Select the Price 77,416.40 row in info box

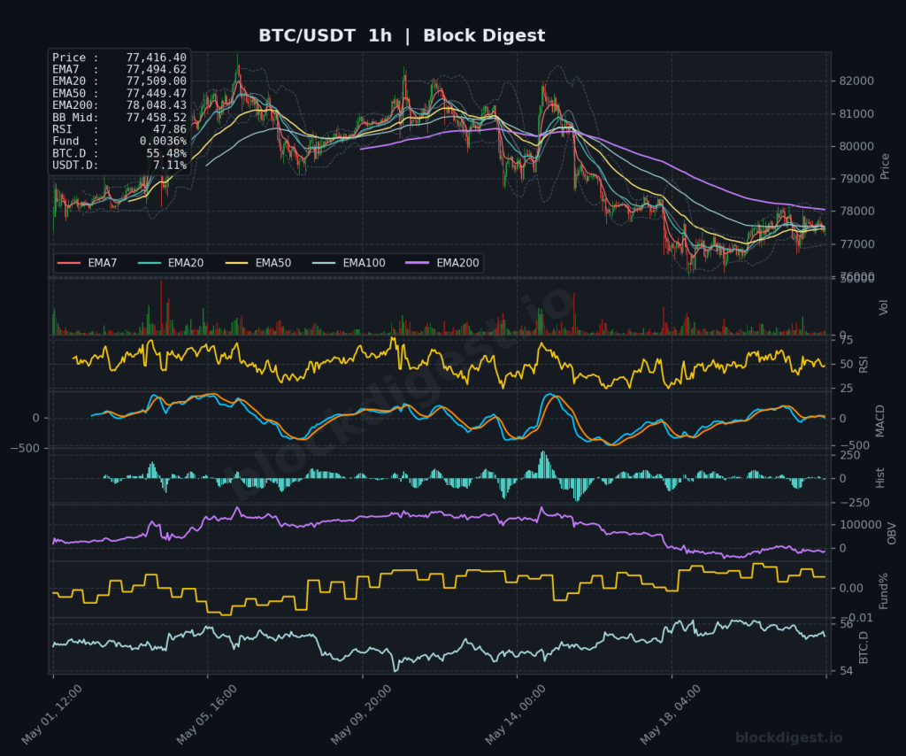pos(119,58)
